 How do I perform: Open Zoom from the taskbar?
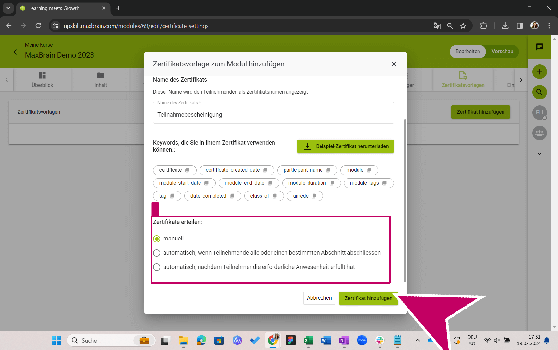[362, 340]
